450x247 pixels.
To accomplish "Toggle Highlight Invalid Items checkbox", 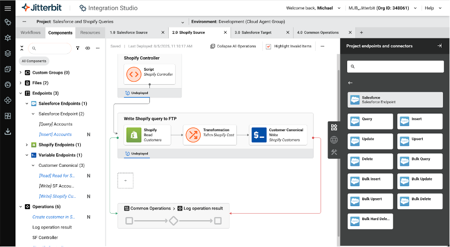I will pyautogui.click(x=268, y=46).
